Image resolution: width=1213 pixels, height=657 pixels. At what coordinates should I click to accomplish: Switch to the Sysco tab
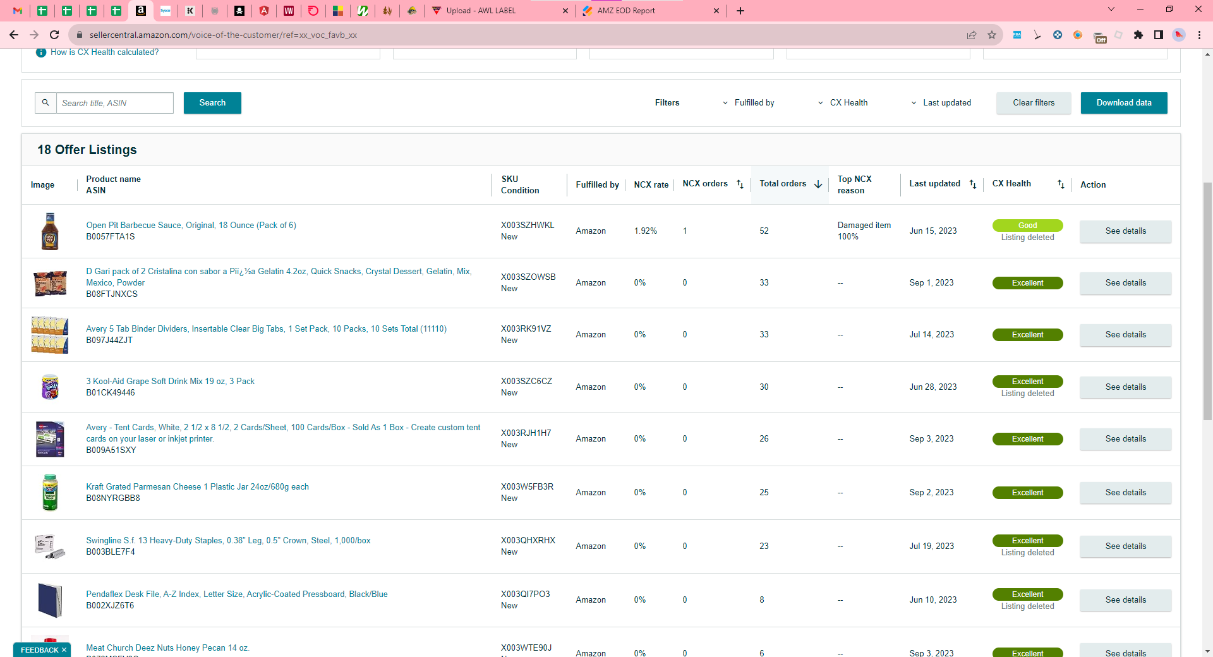[166, 11]
